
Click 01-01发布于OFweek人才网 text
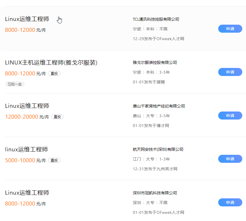point(158,212)
